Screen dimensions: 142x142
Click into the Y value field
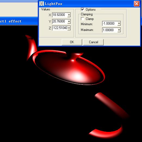click(x=60, y=21)
